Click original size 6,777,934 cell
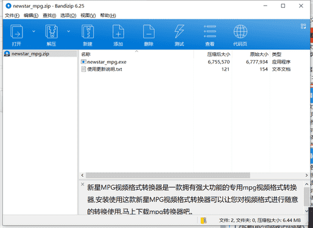Screen dimensions: 313x228 tap(257, 62)
